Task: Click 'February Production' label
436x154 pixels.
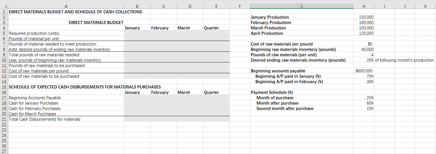Action: pyautogui.click(x=271, y=23)
